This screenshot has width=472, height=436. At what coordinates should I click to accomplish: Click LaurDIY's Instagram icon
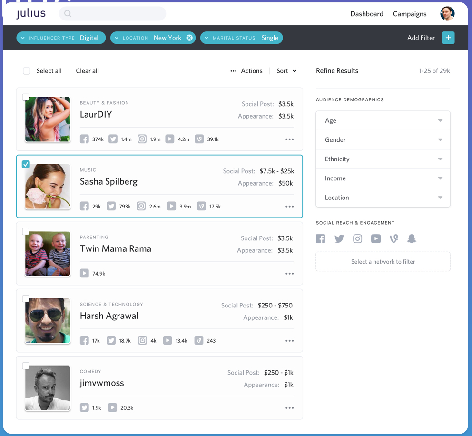(x=142, y=139)
